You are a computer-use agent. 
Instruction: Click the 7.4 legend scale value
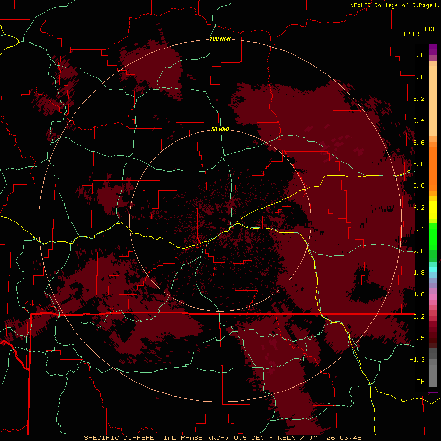coord(419,121)
